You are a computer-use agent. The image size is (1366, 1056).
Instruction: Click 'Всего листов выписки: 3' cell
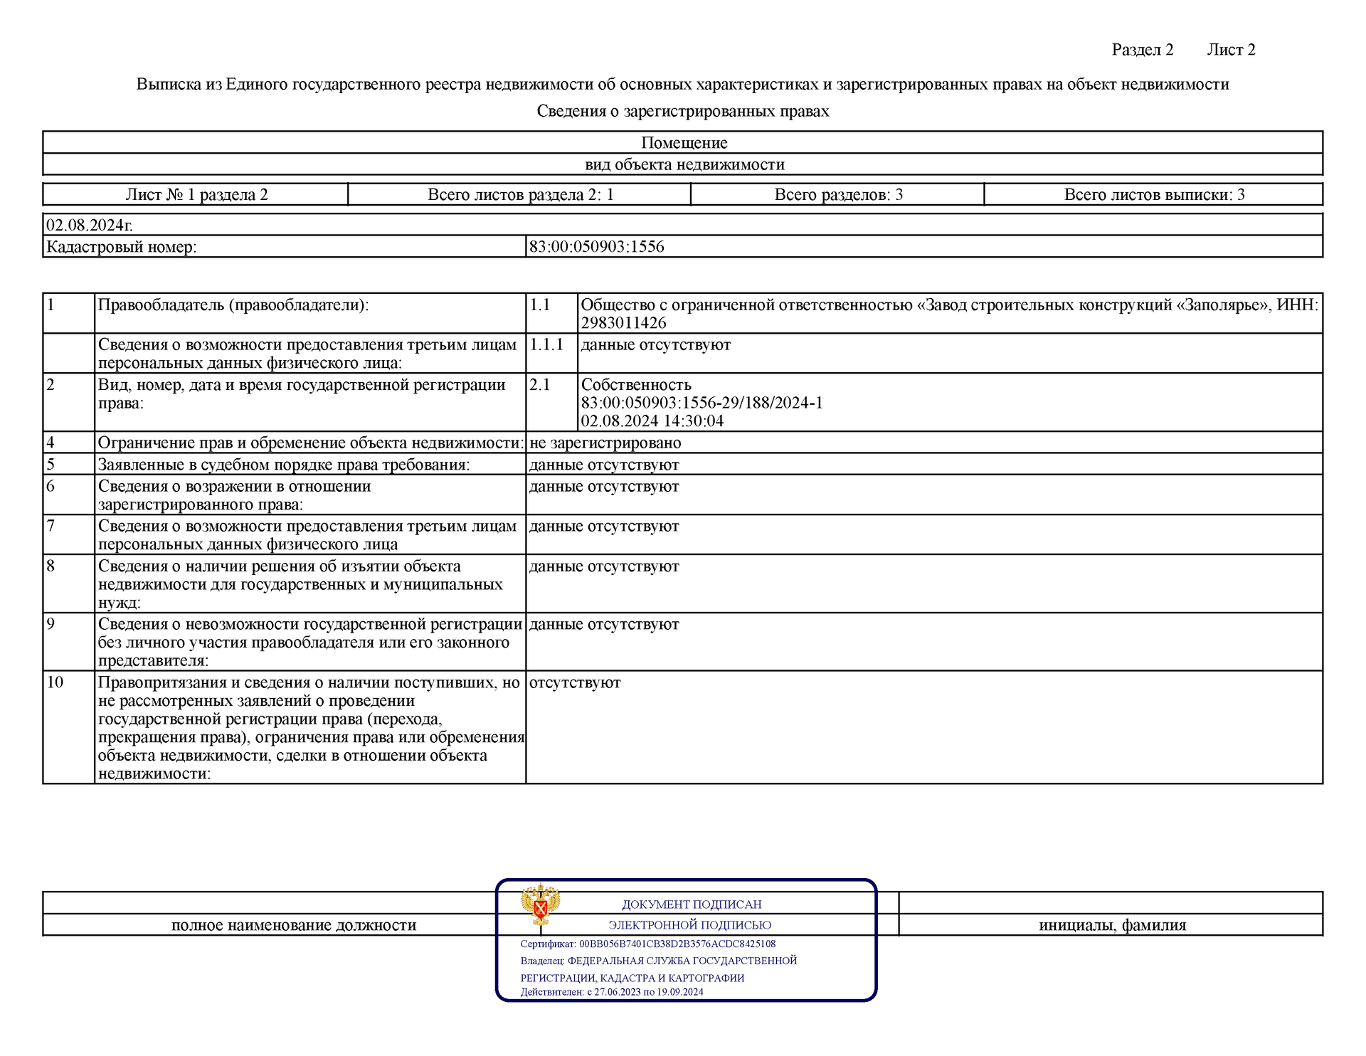[x=1154, y=195]
